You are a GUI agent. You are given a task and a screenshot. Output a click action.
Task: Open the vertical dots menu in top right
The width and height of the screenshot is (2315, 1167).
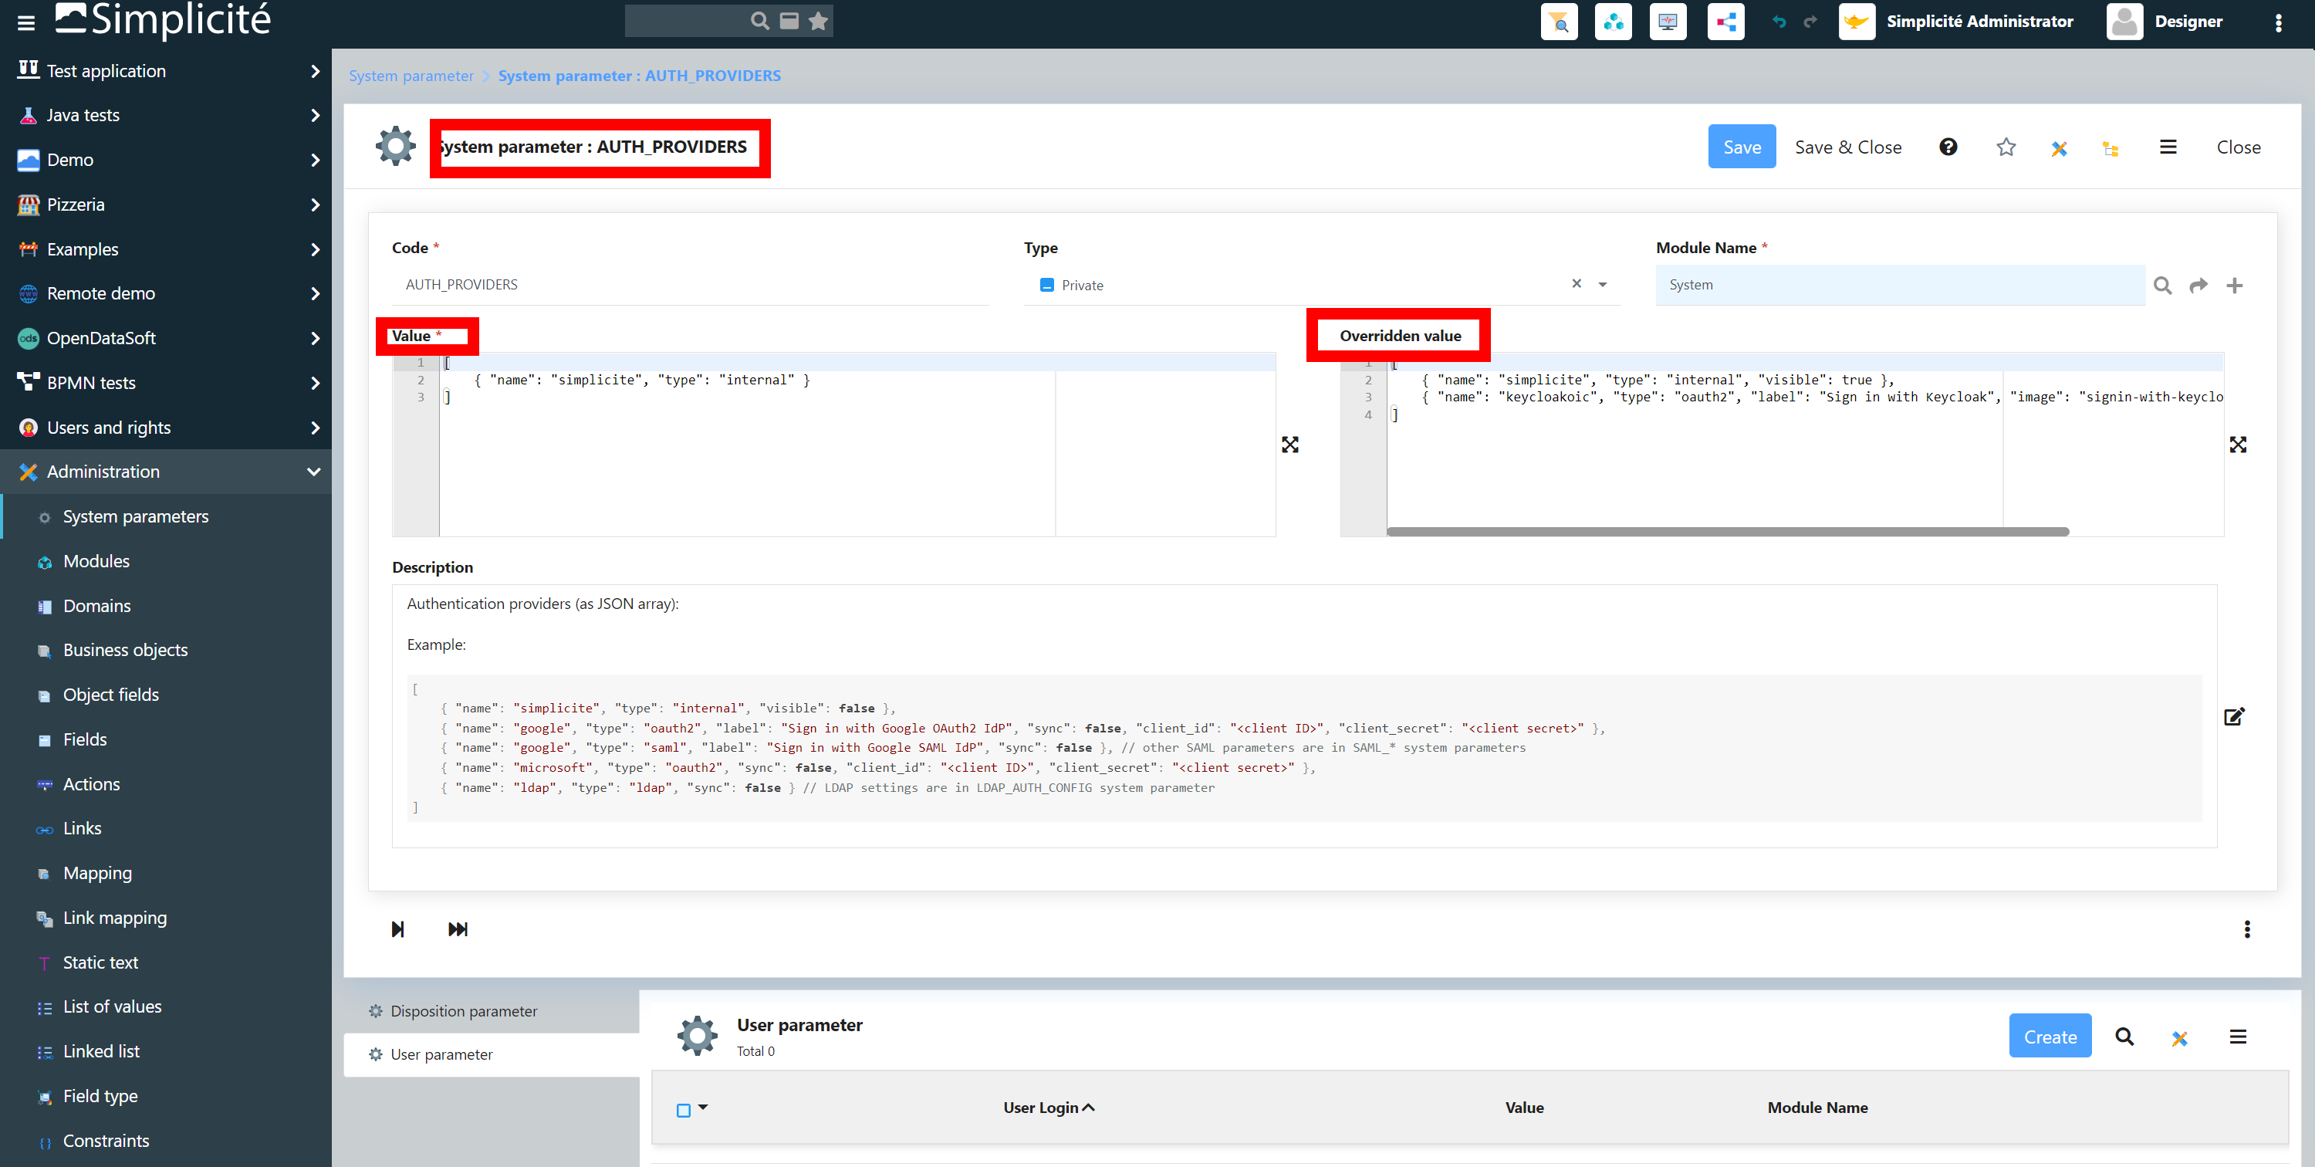[x=2278, y=22]
